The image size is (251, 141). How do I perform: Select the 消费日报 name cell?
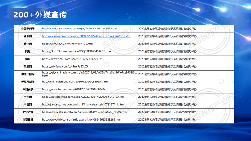[x=28, y=120]
